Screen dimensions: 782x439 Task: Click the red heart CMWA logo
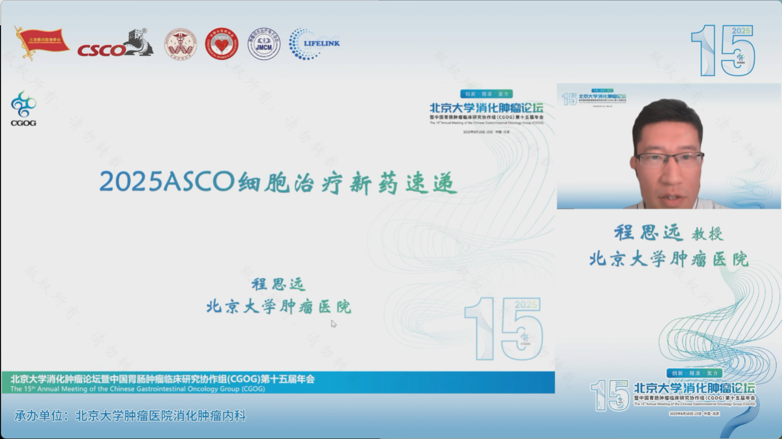coord(221,44)
